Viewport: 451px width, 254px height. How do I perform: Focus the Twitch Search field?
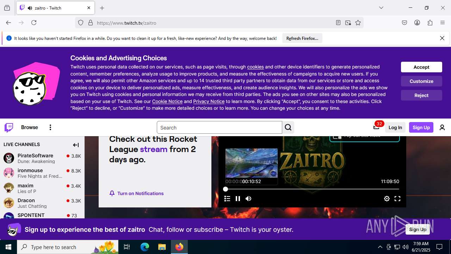tap(219, 127)
